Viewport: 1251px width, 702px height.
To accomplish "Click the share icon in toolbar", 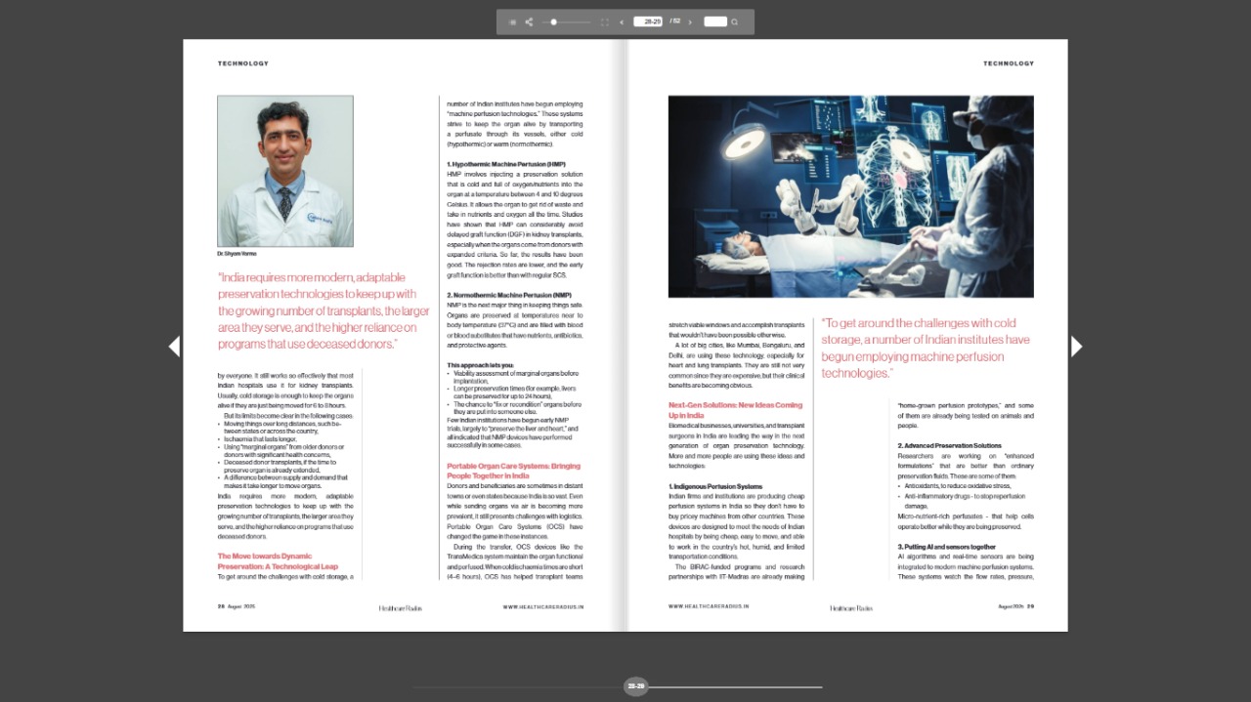I will coord(529,21).
